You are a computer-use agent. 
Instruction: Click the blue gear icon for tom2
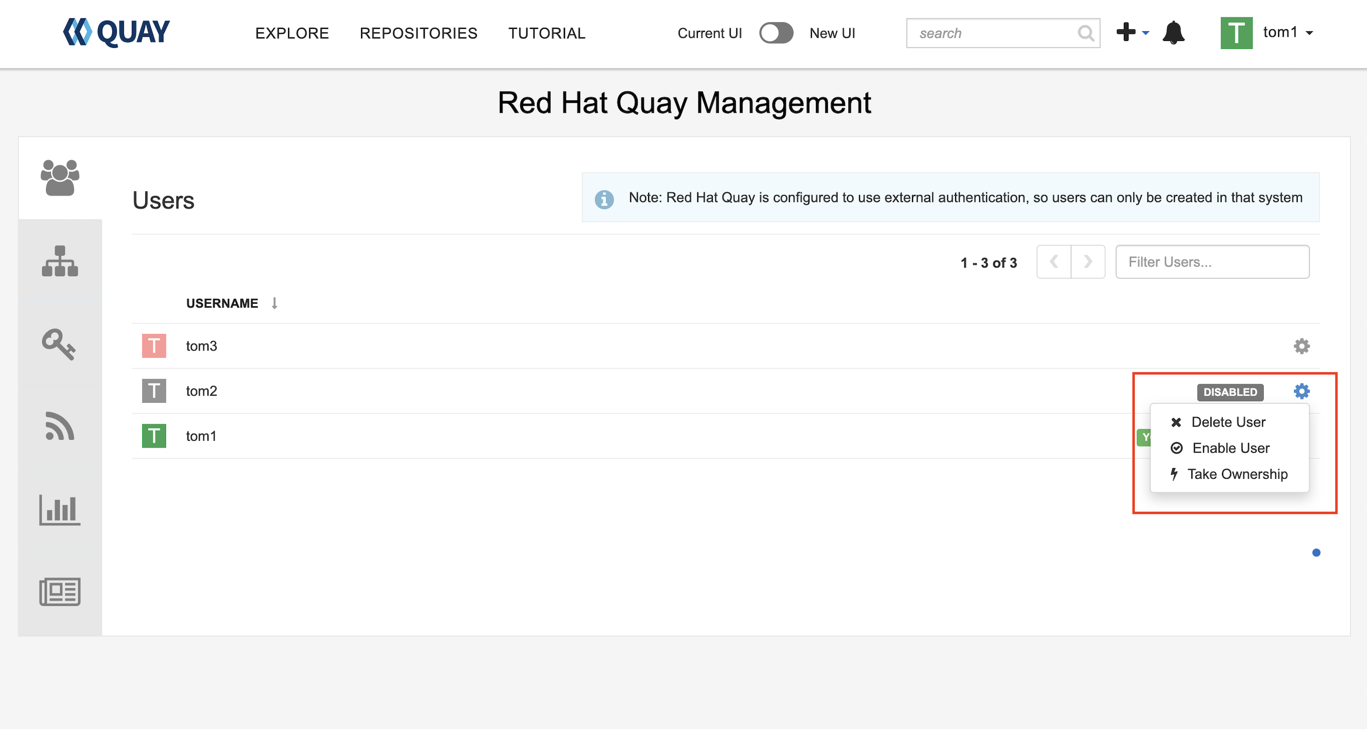[1301, 392]
